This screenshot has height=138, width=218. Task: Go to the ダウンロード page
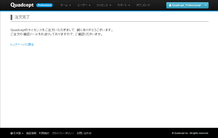tap(143, 5)
